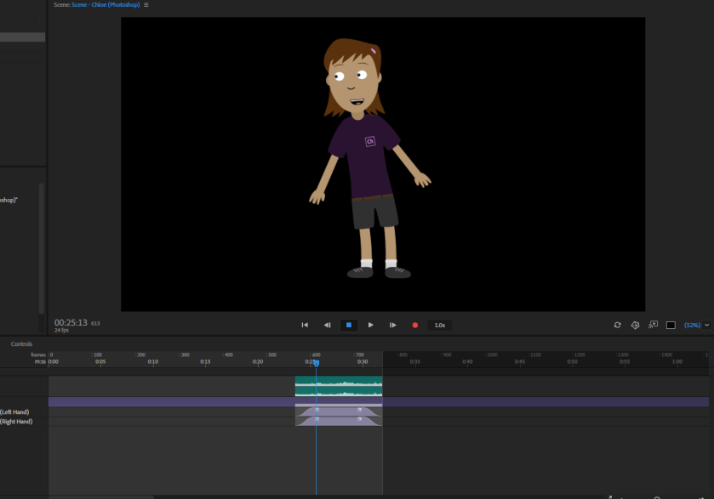Change the 1.0x playback speed

[439, 325]
